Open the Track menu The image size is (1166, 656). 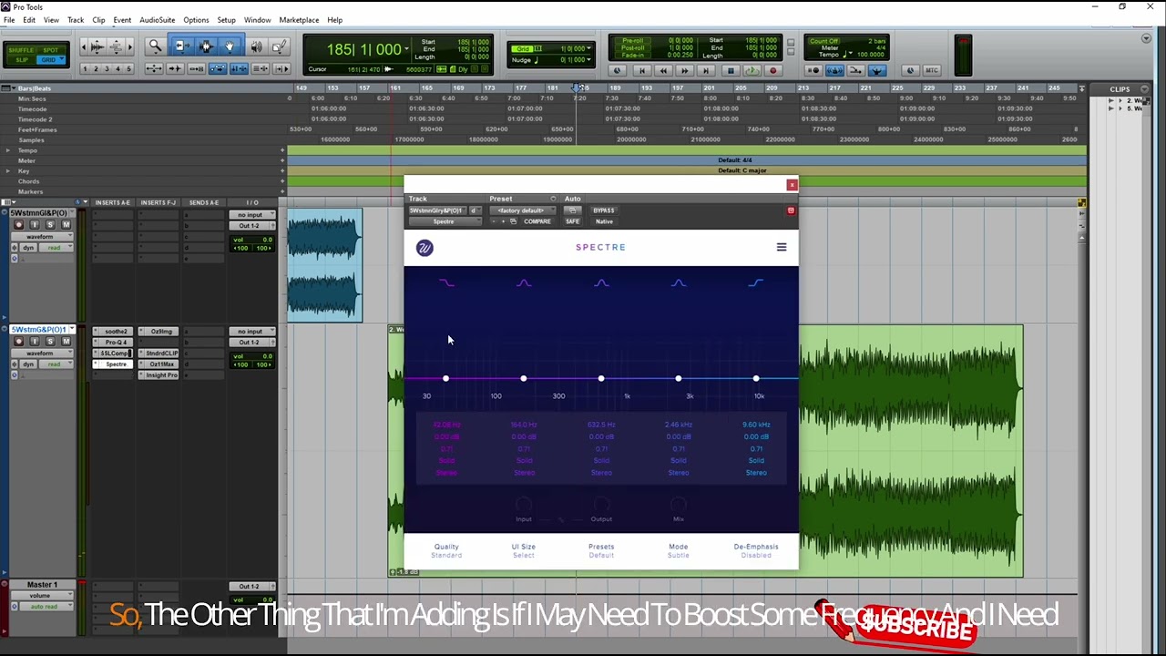[76, 20]
